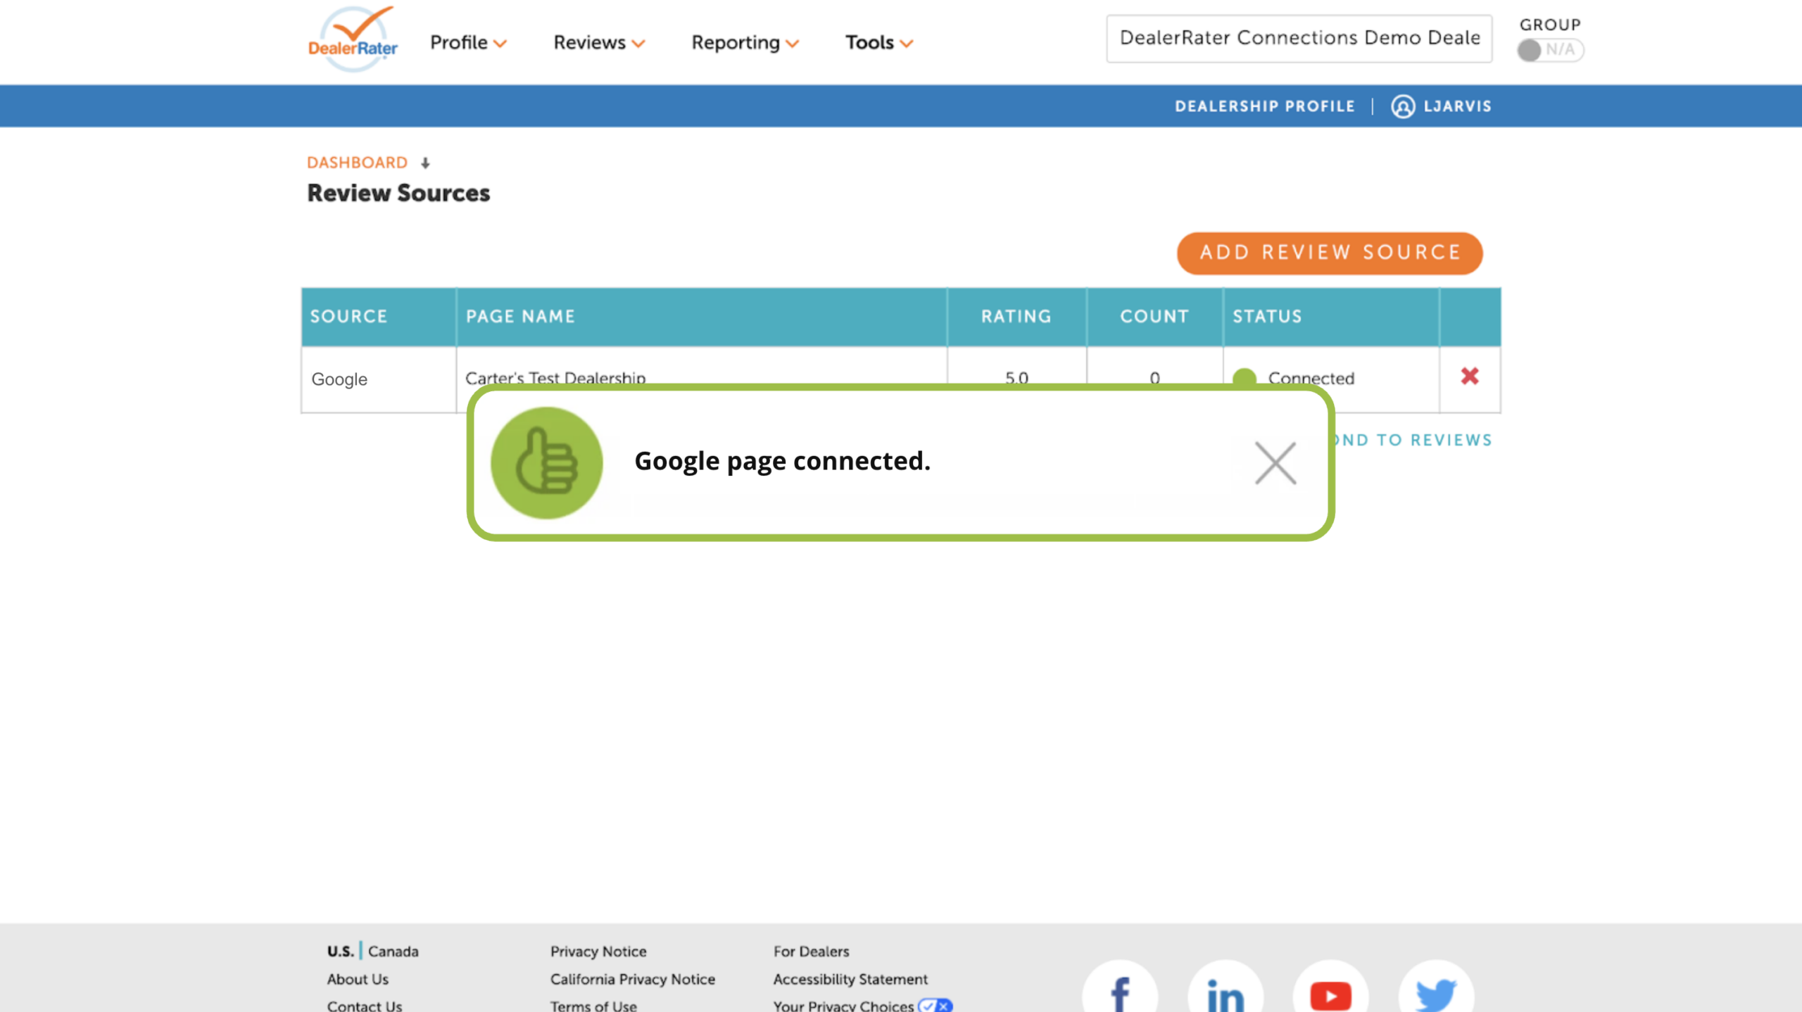Click the Respond to Reviews link
1802x1012 pixels.
click(1413, 441)
